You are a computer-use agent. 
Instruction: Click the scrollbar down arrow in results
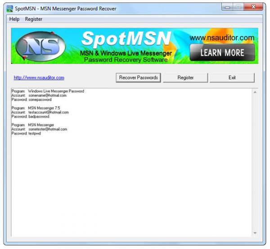[x=255, y=233]
